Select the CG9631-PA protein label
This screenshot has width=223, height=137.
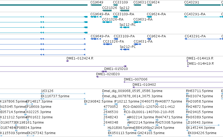(143, 42)
